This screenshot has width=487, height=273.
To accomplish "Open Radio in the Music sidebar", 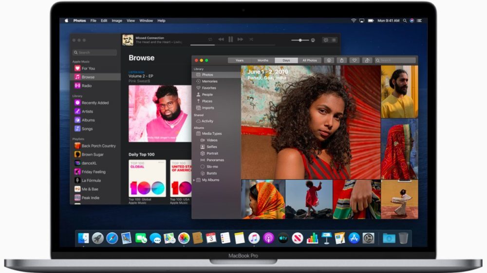I will coord(87,85).
